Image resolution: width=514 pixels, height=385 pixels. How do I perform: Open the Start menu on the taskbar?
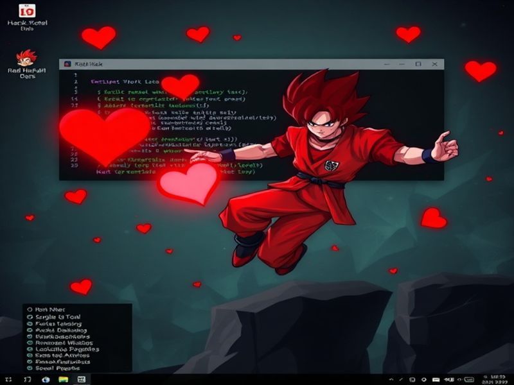click(8, 379)
